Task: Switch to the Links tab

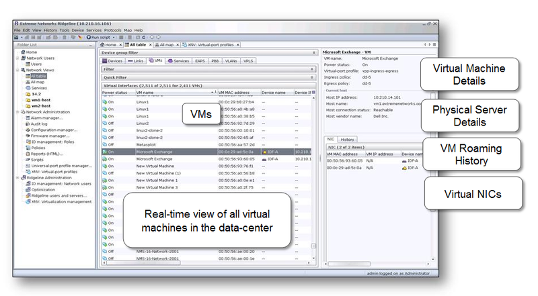Action: [x=136, y=61]
